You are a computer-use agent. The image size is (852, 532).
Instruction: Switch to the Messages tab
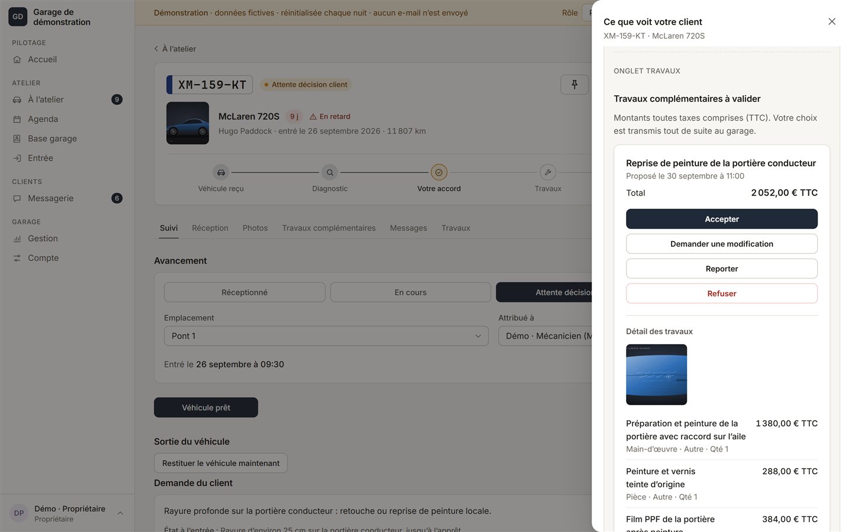408,228
